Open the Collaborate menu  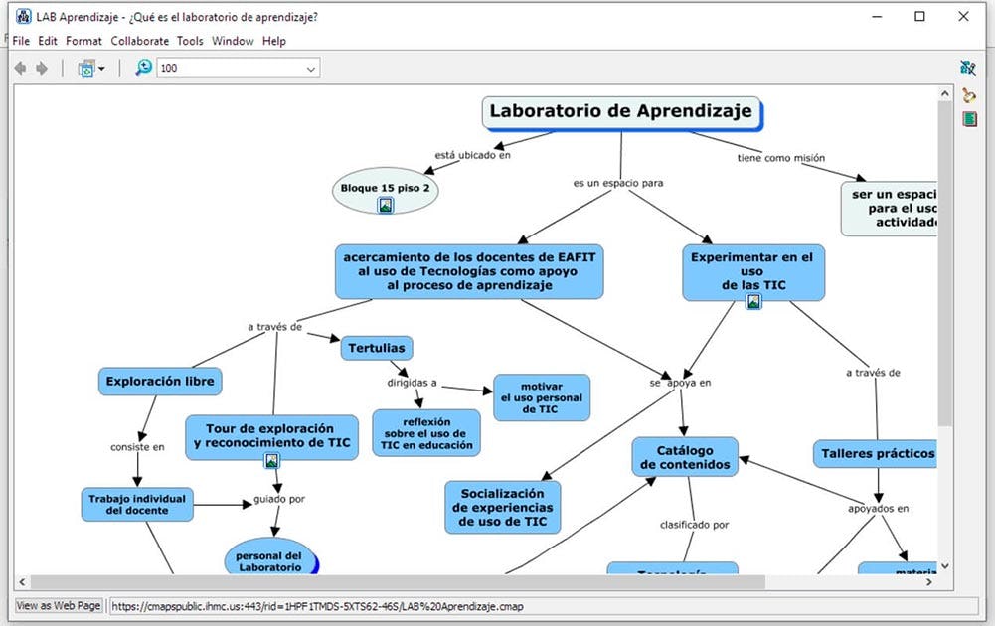[139, 41]
